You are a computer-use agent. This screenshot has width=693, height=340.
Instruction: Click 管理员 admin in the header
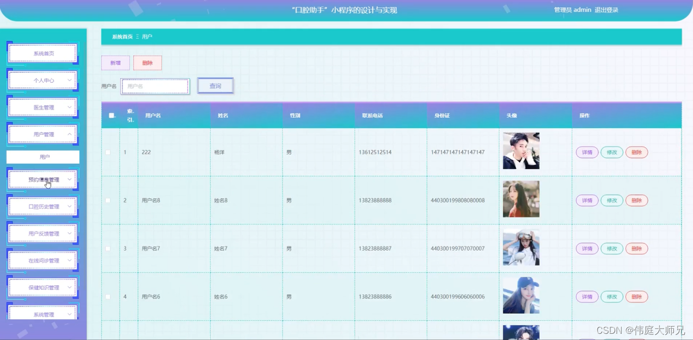572,10
